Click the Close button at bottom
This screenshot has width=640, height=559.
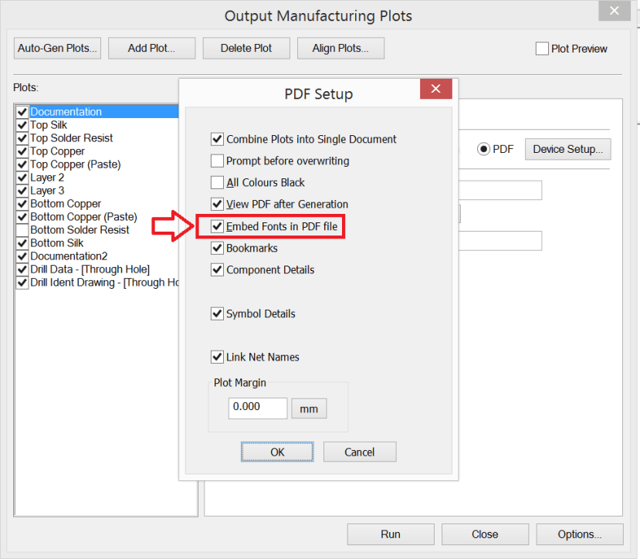(485, 534)
